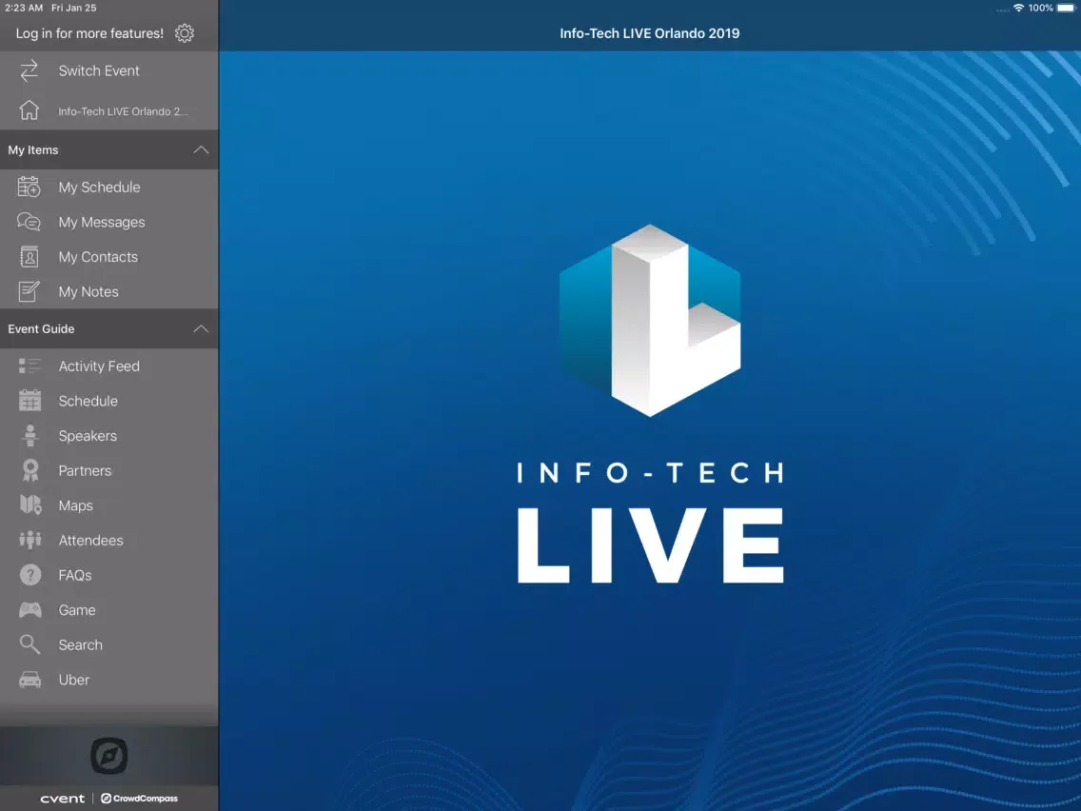Open the Attendees label
This screenshot has height=811, width=1081.
91,540
